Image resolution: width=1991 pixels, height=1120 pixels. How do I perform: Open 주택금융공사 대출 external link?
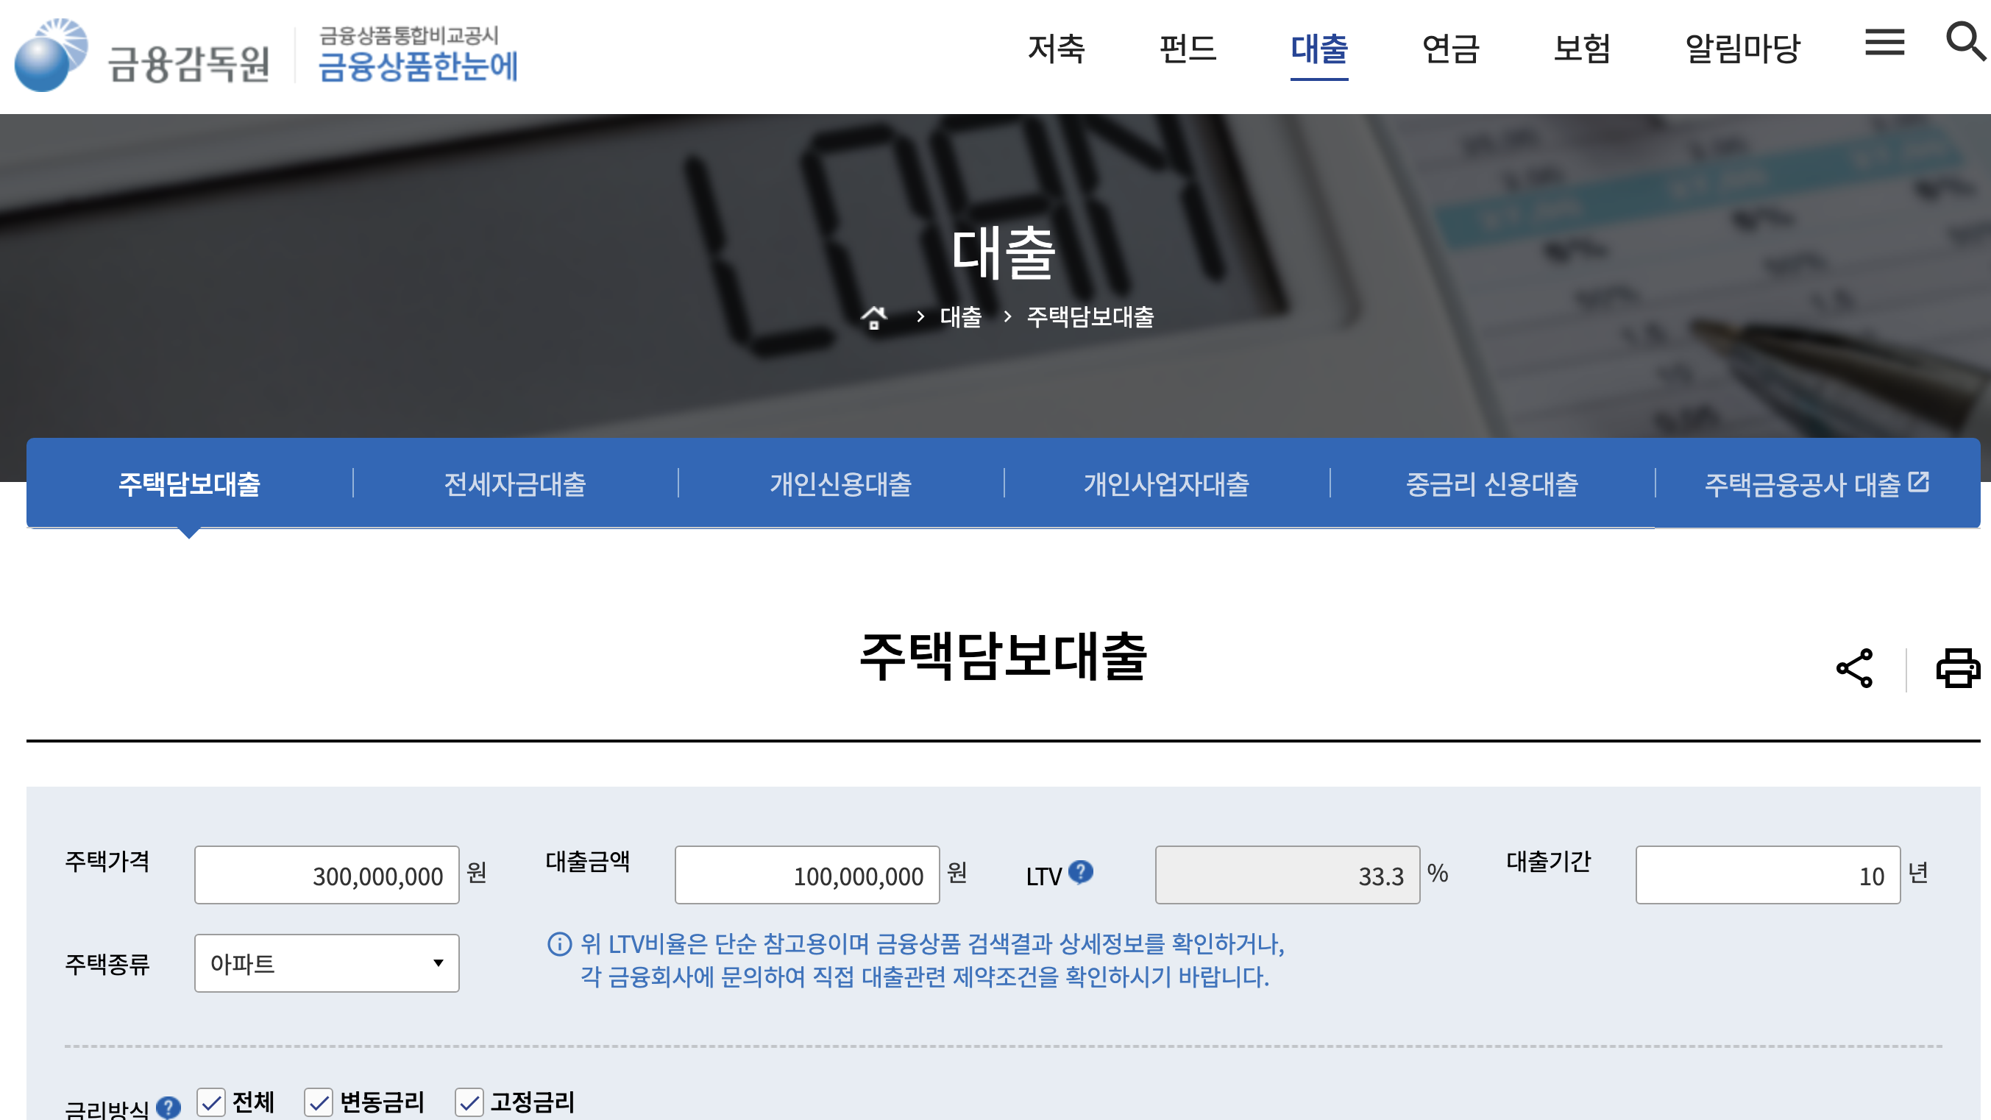1817,484
